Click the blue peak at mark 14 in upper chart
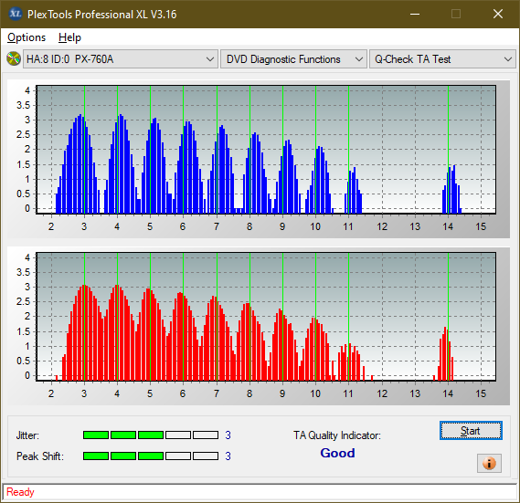 (451, 189)
